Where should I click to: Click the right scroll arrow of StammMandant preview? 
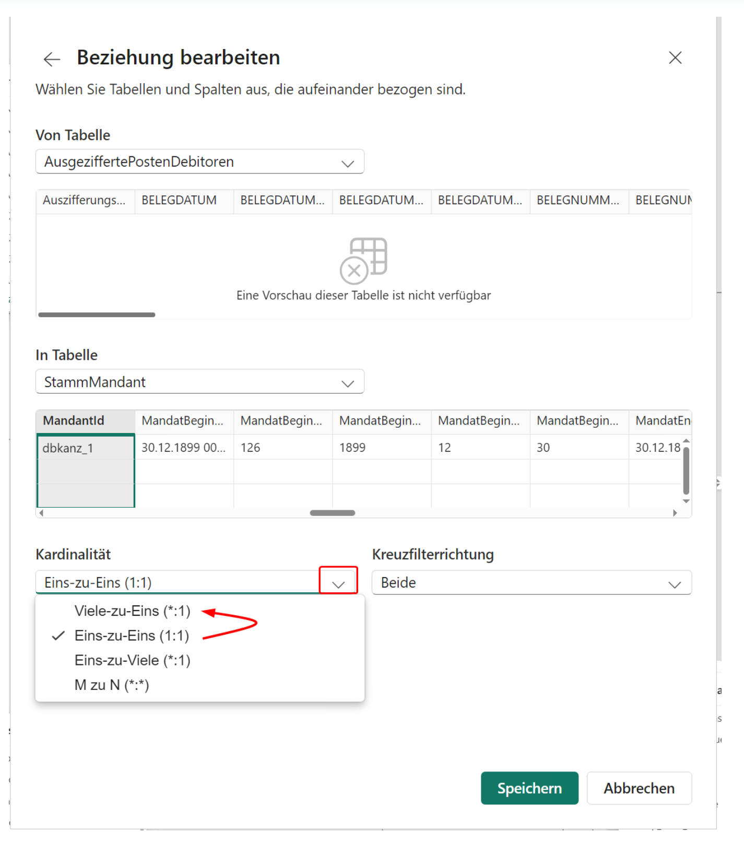pyautogui.click(x=675, y=513)
